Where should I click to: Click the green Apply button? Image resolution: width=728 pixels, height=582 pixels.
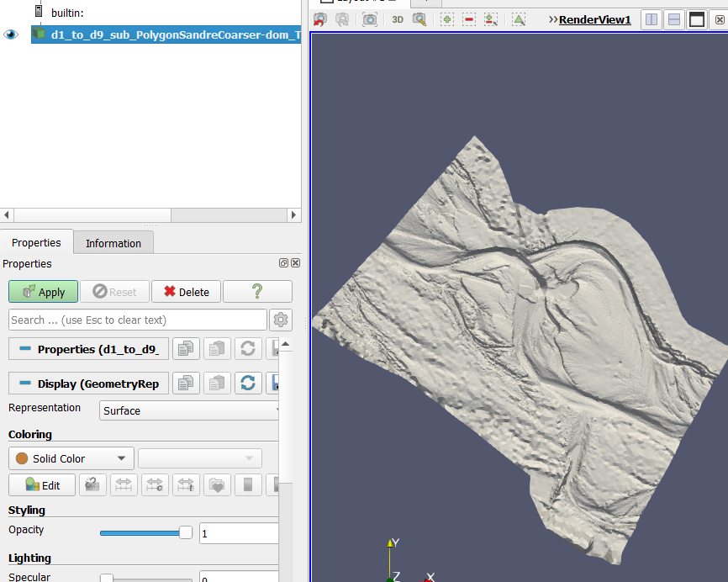[43, 292]
